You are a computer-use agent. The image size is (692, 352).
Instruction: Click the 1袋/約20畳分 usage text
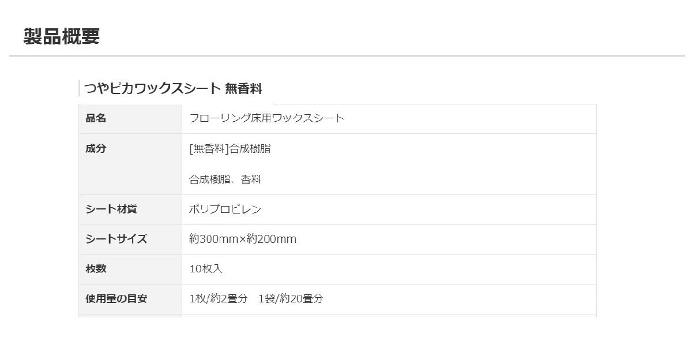pos(291,299)
